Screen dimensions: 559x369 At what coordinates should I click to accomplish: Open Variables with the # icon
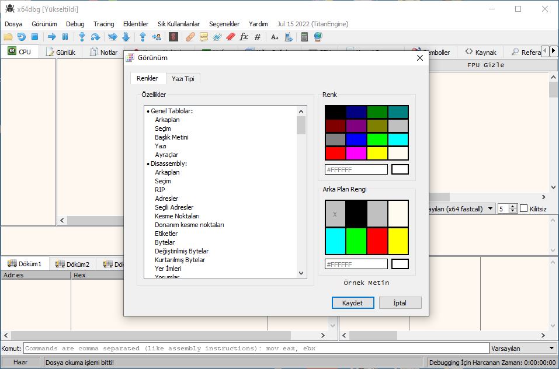point(258,37)
